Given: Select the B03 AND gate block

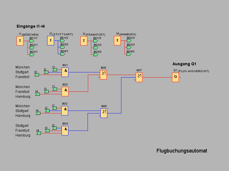Looking at the screenshot, I should click(x=65, y=111).
